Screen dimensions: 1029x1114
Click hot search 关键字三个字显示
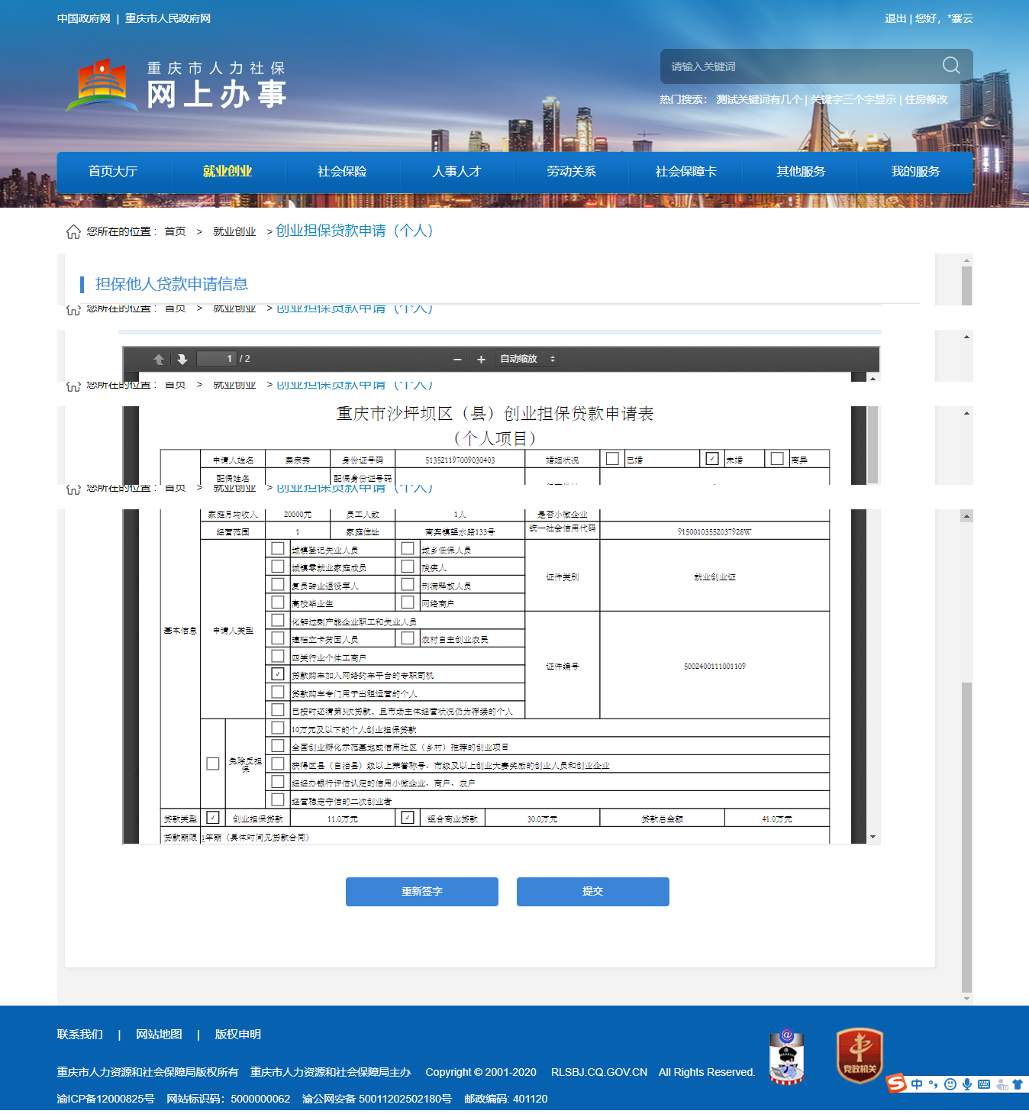[x=853, y=99]
